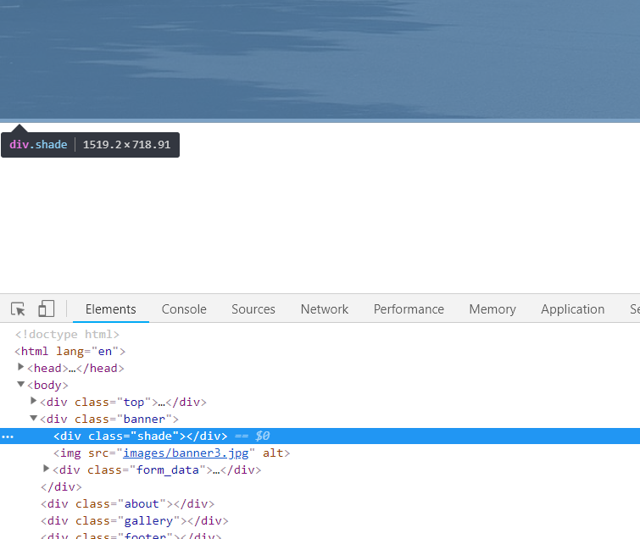The image size is (640, 539).
Task: Collapse the div class banner node
Action: pyautogui.click(x=33, y=418)
